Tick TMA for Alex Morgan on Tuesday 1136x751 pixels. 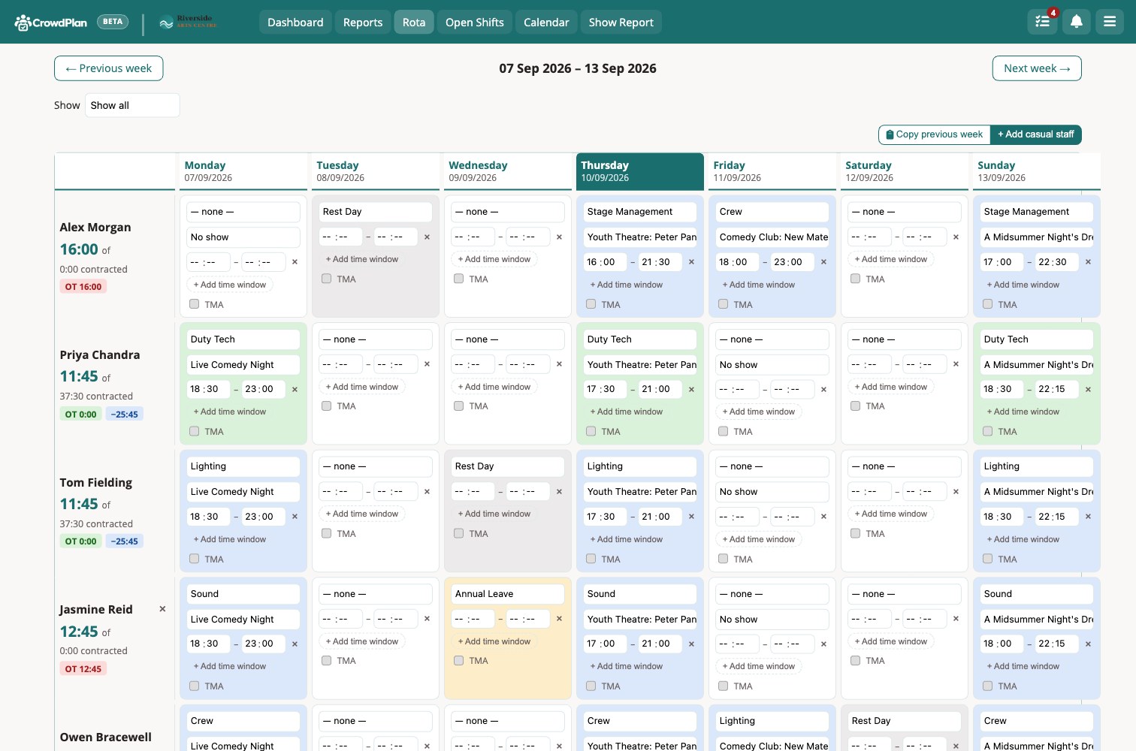327,279
